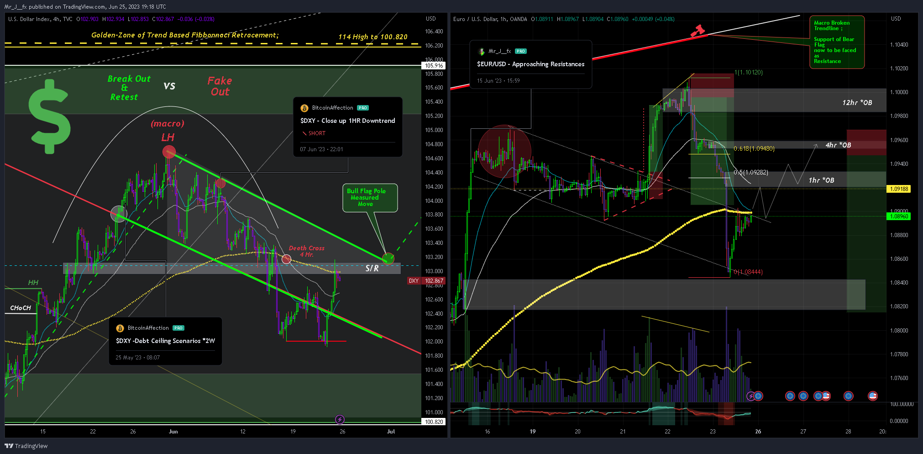Open EU flag event above date 27
923x454 pixels.
[x=803, y=396]
